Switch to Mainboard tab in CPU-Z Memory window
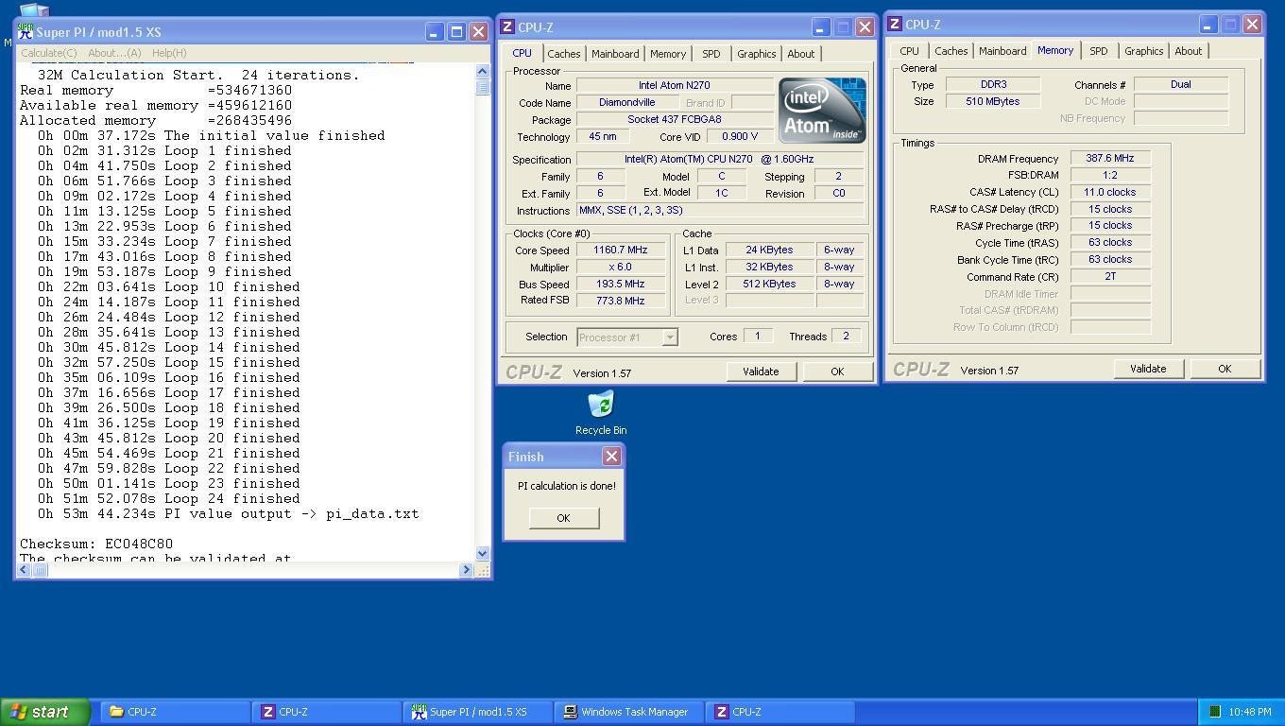This screenshot has width=1285, height=726. click(1002, 51)
